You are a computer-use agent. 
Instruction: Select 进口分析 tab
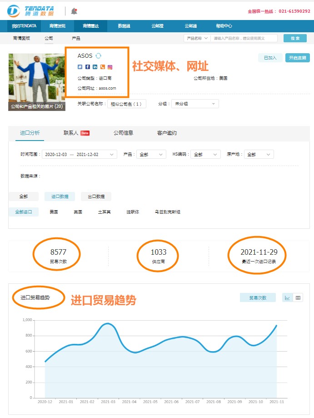pos(30,133)
